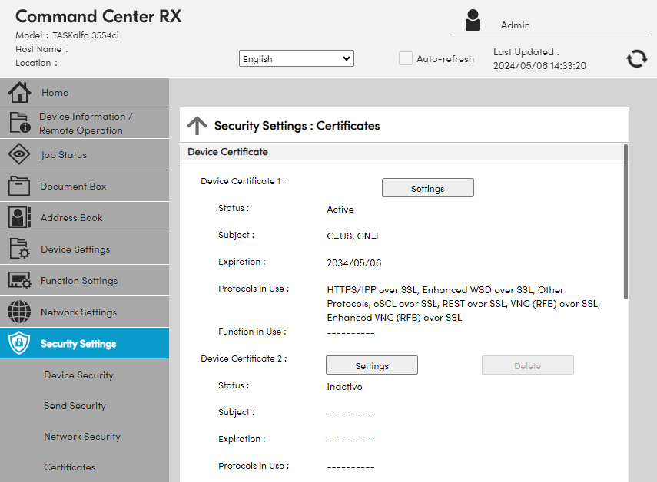Click the Command Center RX title
This screenshot has width=657, height=482.
98,16
